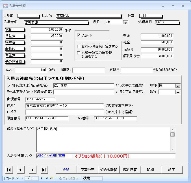Click the 終了 button
The width and height of the screenshot is (191, 183).
172,170
